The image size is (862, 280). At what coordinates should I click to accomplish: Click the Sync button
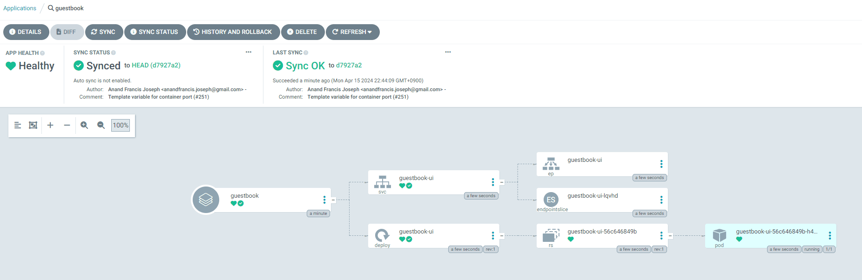click(x=104, y=32)
